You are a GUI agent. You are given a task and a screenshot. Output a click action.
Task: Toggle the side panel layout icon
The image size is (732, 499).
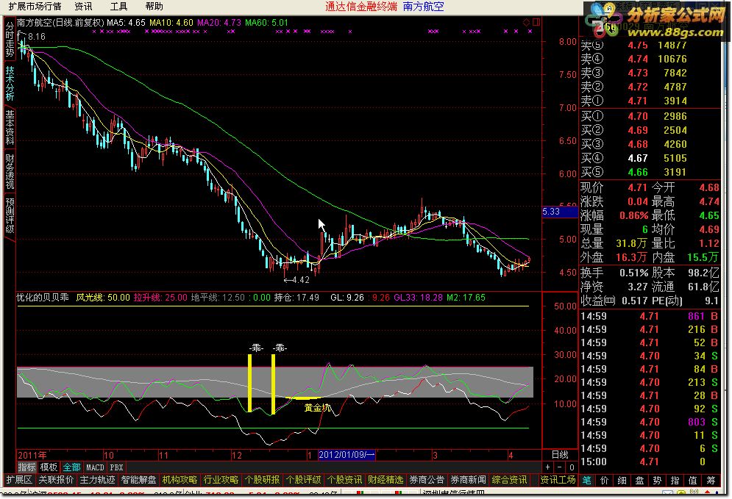[x=536, y=22]
